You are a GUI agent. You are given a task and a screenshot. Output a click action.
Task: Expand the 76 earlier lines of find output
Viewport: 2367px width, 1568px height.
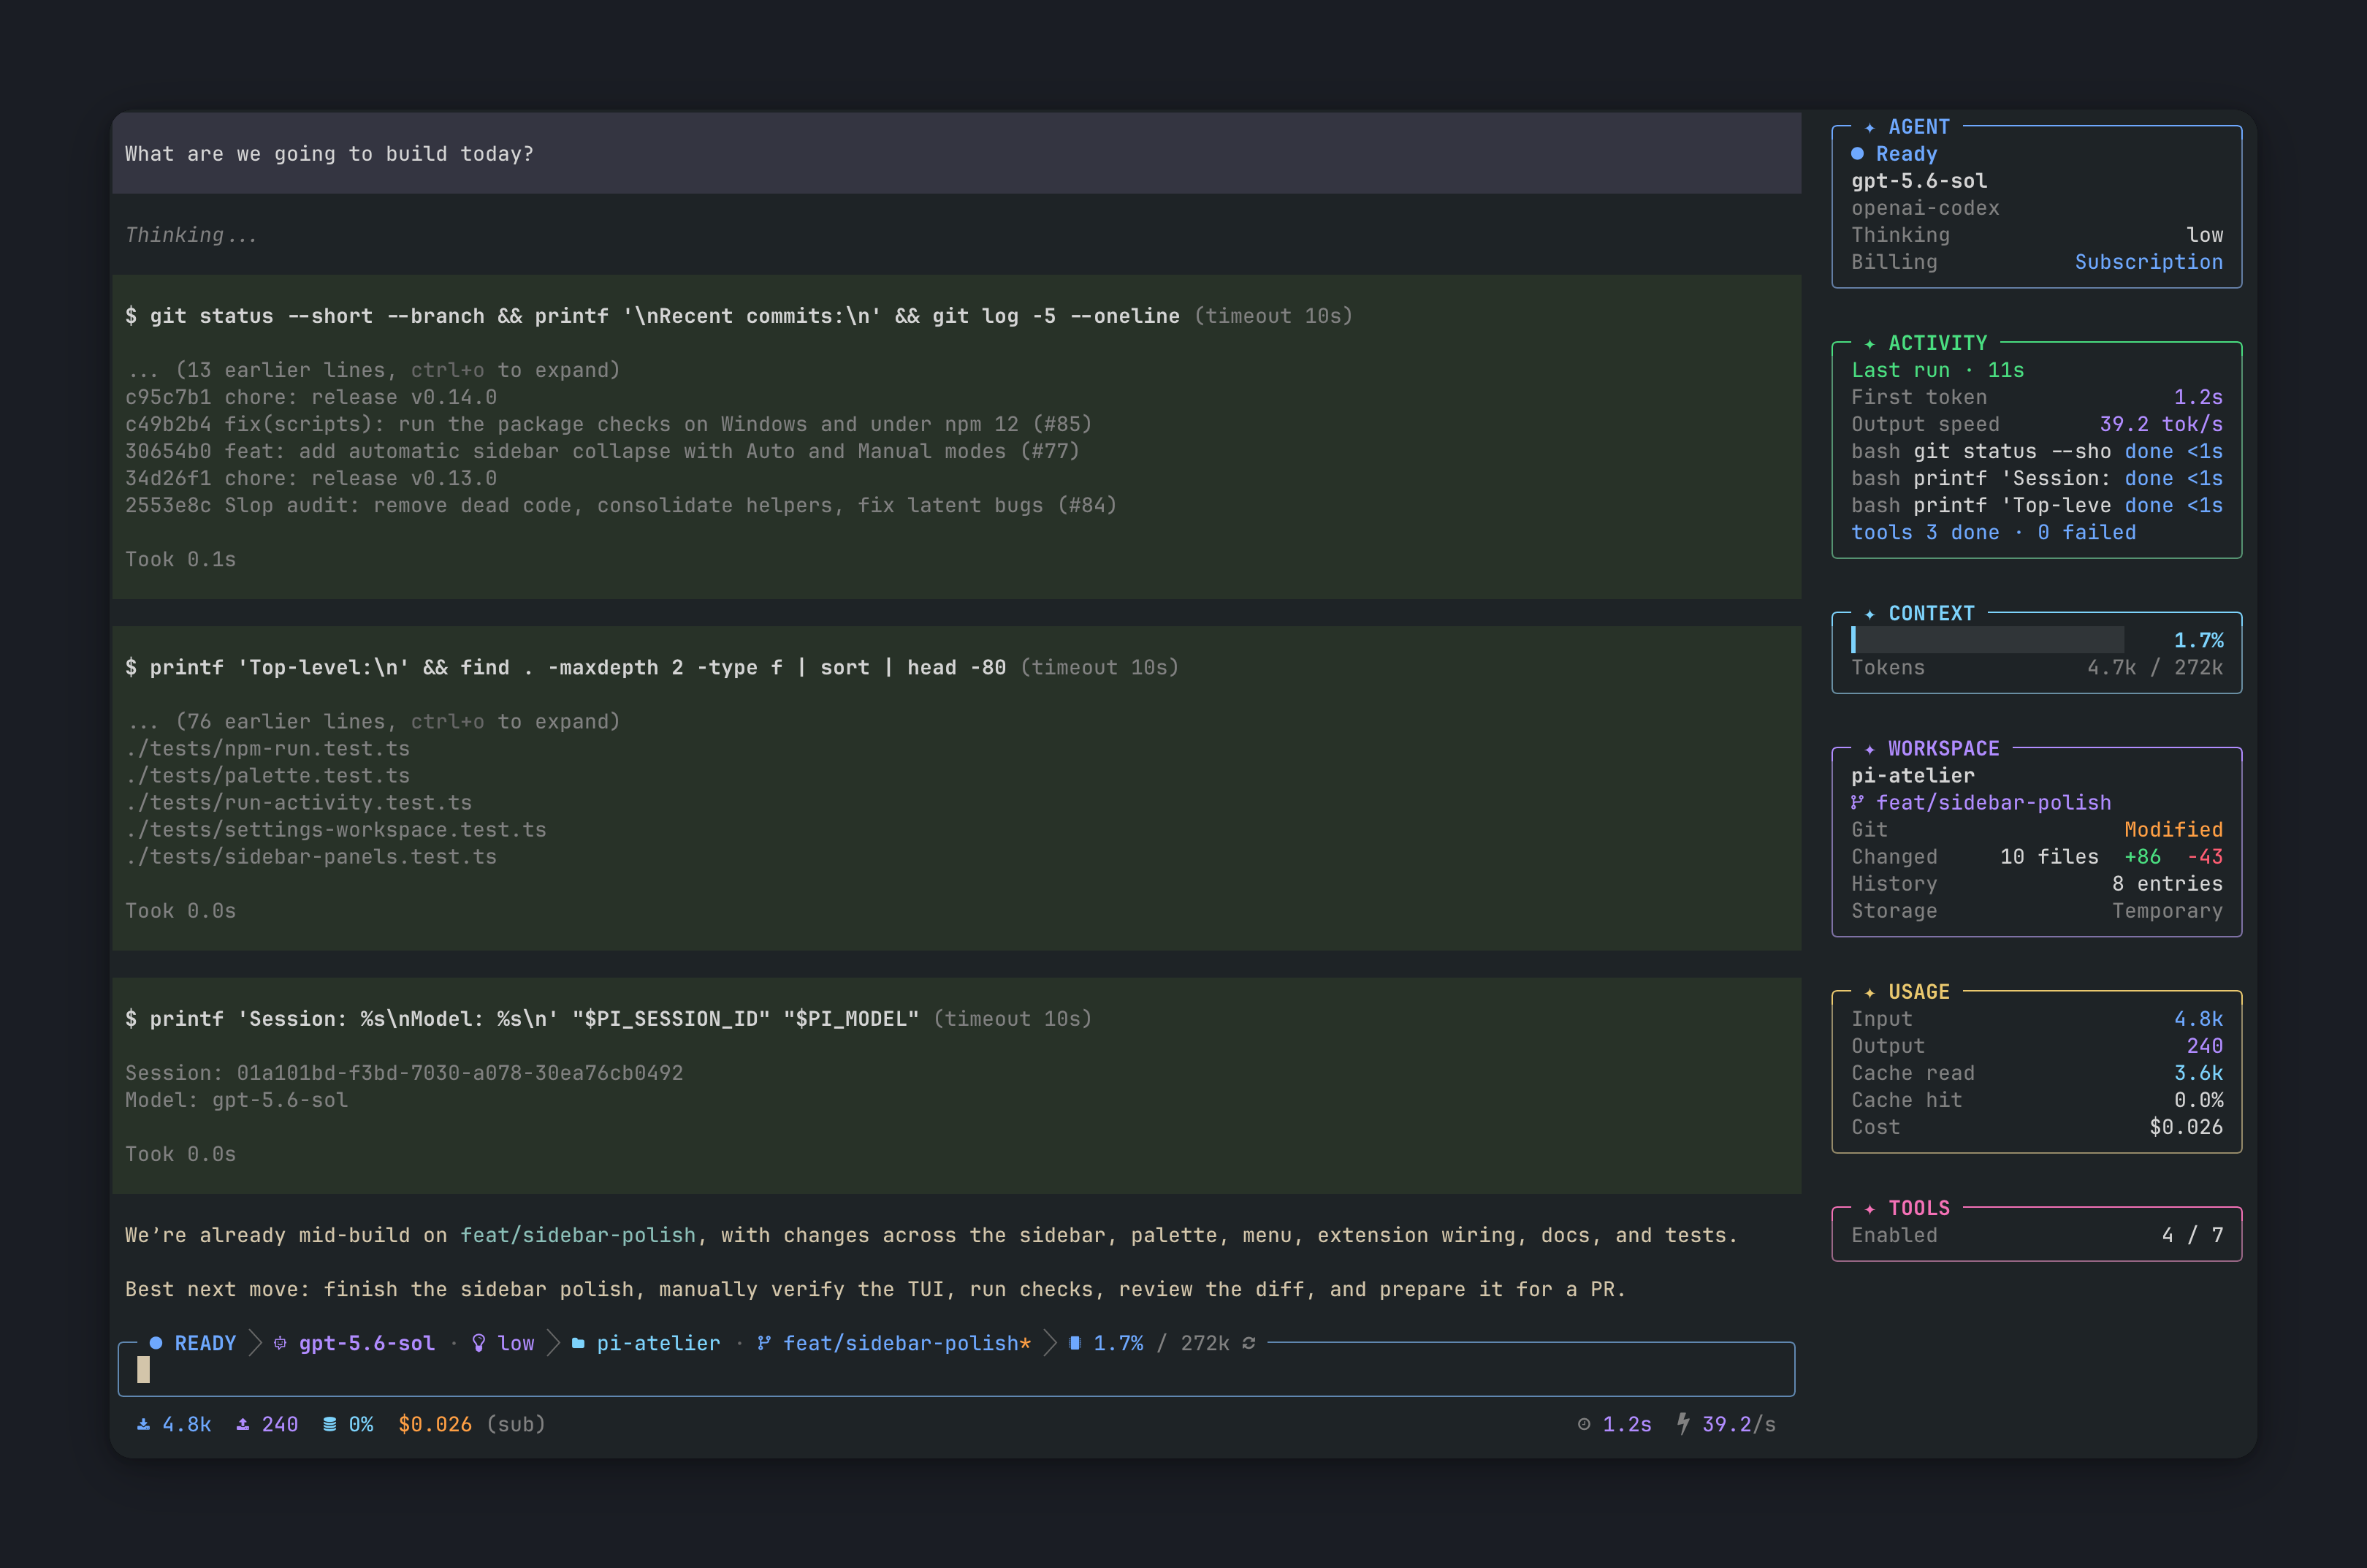[373, 721]
